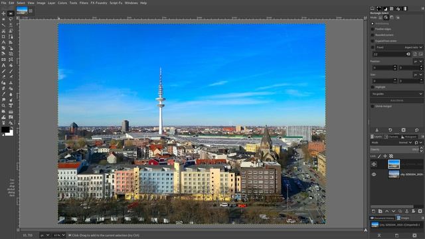Restore tool preset in Tool Options
This screenshot has width=425, height=239.
point(390,130)
